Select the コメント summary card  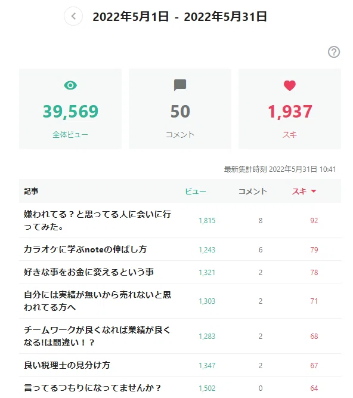pyautogui.click(x=180, y=109)
